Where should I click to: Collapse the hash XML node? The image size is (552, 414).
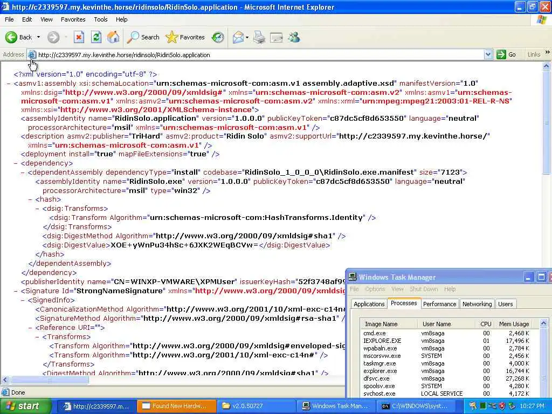click(30, 199)
